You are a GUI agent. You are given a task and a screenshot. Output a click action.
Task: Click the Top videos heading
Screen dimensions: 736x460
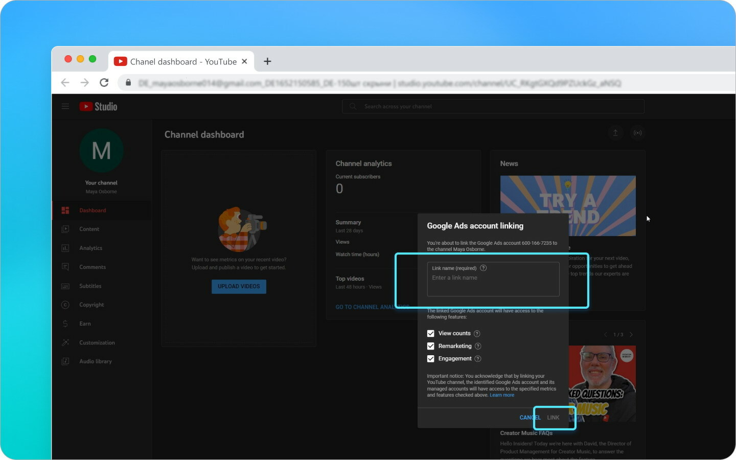pyautogui.click(x=350, y=279)
